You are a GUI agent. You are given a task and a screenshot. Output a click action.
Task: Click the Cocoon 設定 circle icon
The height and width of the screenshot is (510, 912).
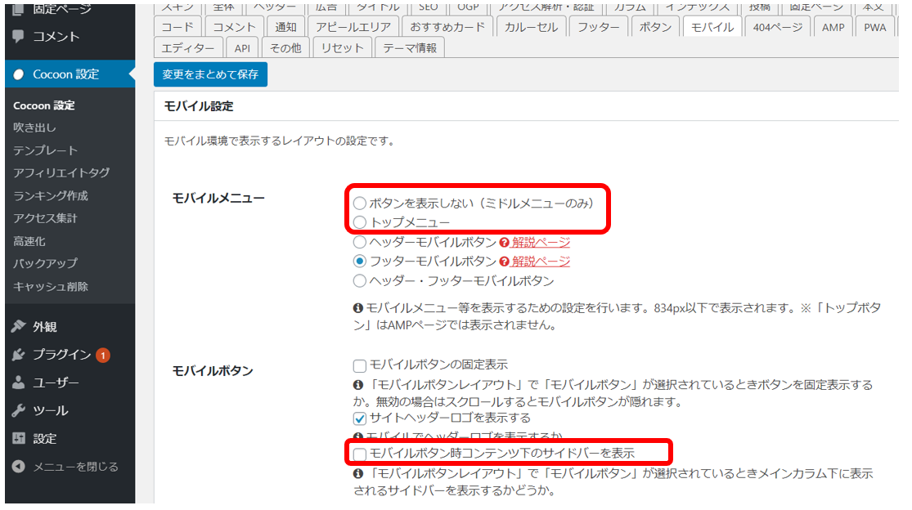click(x=19, y=74)
